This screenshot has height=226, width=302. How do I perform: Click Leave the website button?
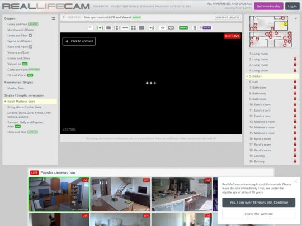259,214
